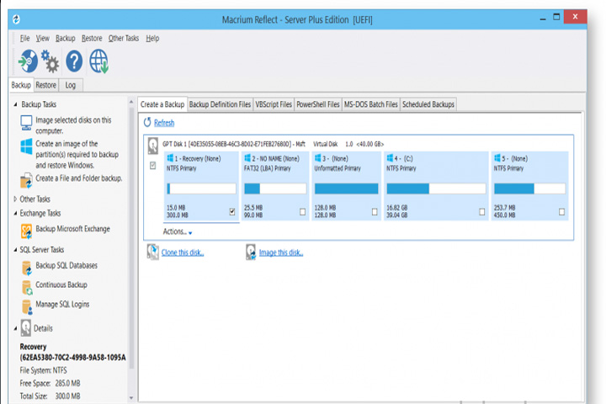Collapse the Details section

[15, 328]
